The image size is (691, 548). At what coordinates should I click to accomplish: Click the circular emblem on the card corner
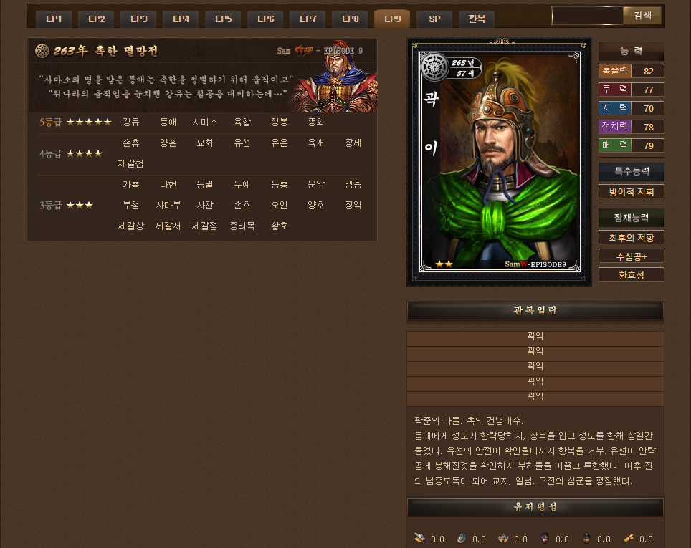(435, 67)
